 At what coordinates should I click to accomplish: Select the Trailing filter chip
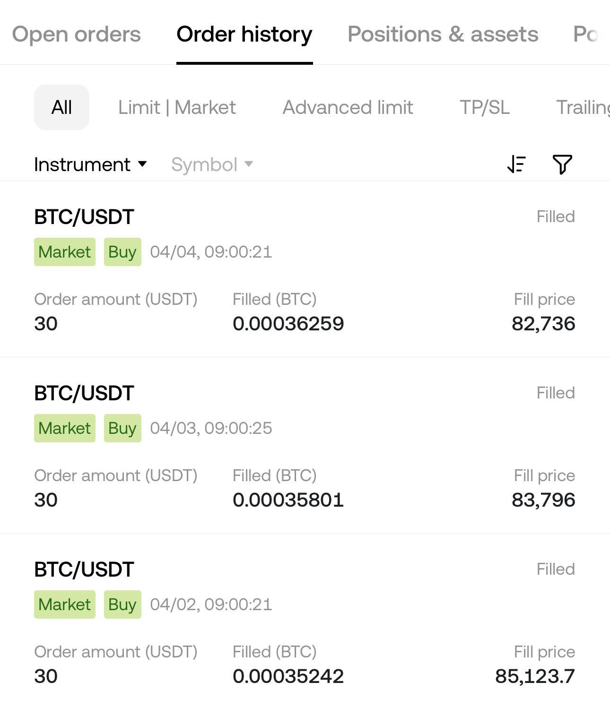pos(583,107)
